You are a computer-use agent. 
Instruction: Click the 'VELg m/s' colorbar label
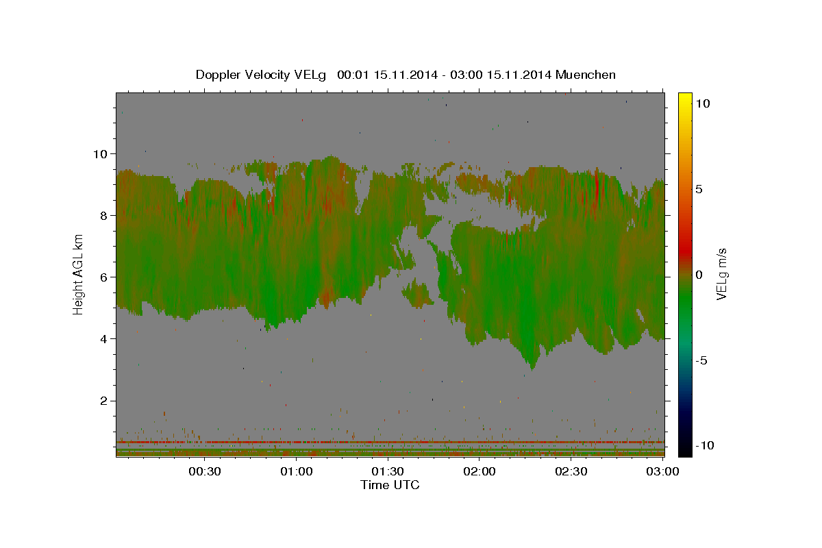[x=721, y=275]
